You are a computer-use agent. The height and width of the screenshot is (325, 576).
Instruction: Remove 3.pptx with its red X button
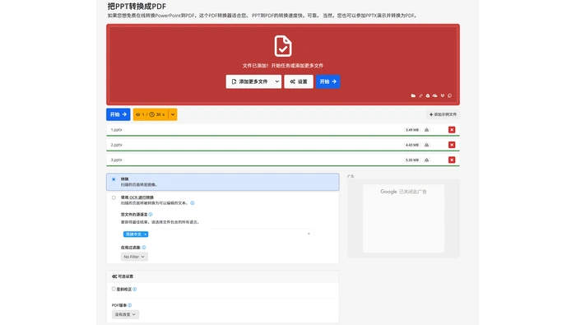pos(452,160)
